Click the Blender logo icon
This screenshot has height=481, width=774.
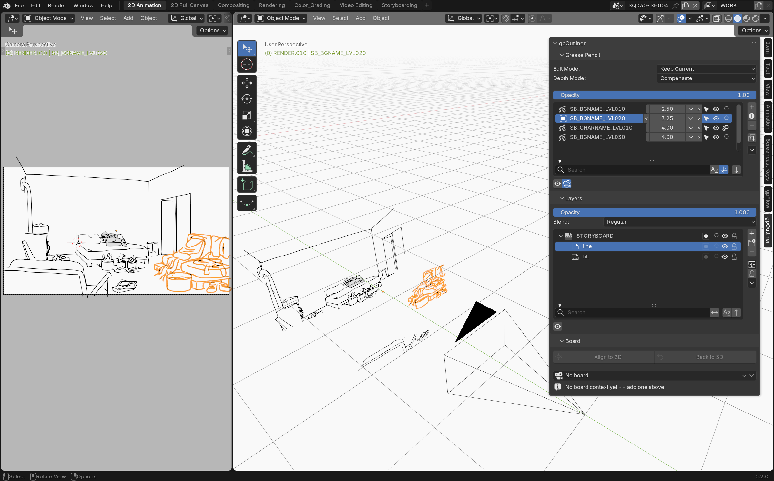pos(6,5)
